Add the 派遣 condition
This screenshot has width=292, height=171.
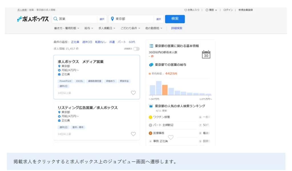point(112,42)
